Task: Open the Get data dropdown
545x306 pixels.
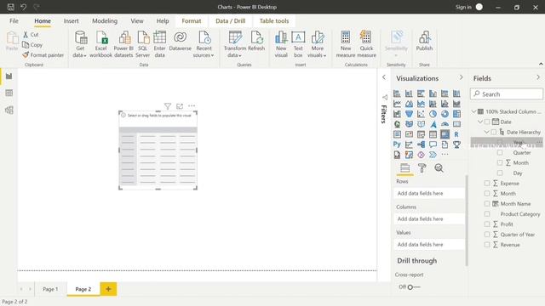Action: pos(80,52)
